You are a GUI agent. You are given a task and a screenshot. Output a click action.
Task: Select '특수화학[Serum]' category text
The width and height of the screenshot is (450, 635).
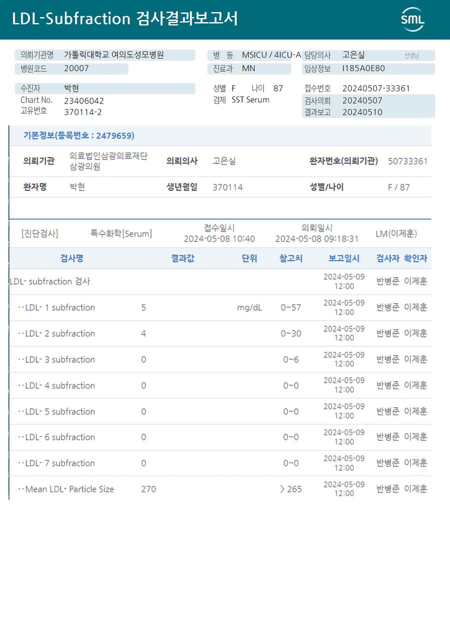point(121,233)
